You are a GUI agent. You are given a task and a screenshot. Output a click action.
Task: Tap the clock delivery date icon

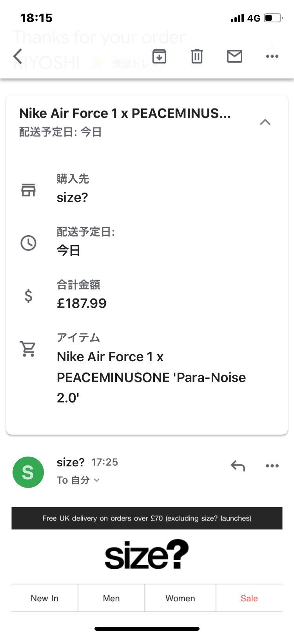(x=28, y=243)
